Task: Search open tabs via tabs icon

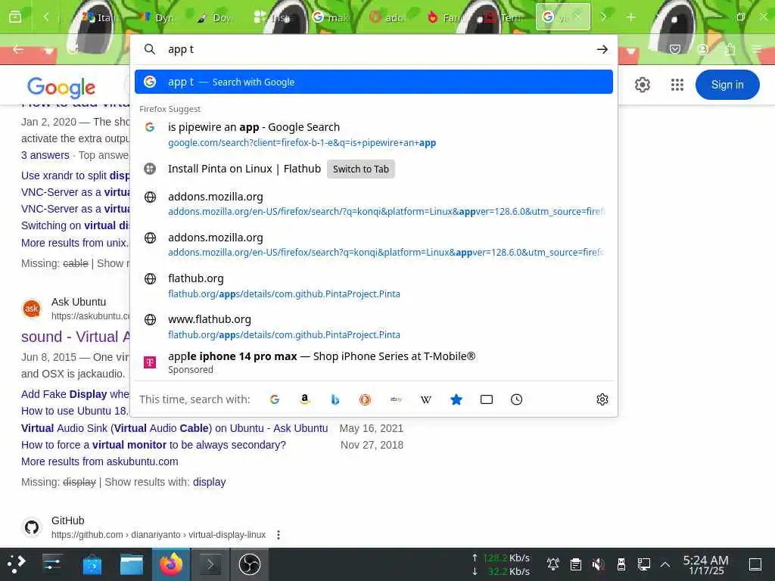Action: click(487, 399)
